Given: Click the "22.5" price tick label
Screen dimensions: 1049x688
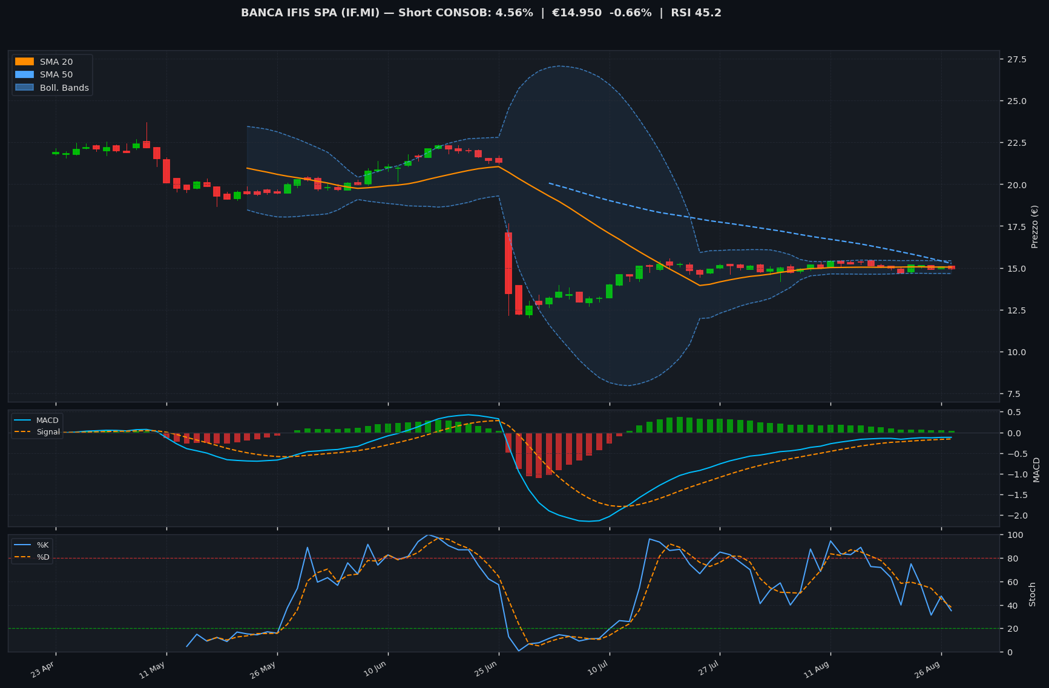Looking at the screenshot, I should [x=1016, y=143].
